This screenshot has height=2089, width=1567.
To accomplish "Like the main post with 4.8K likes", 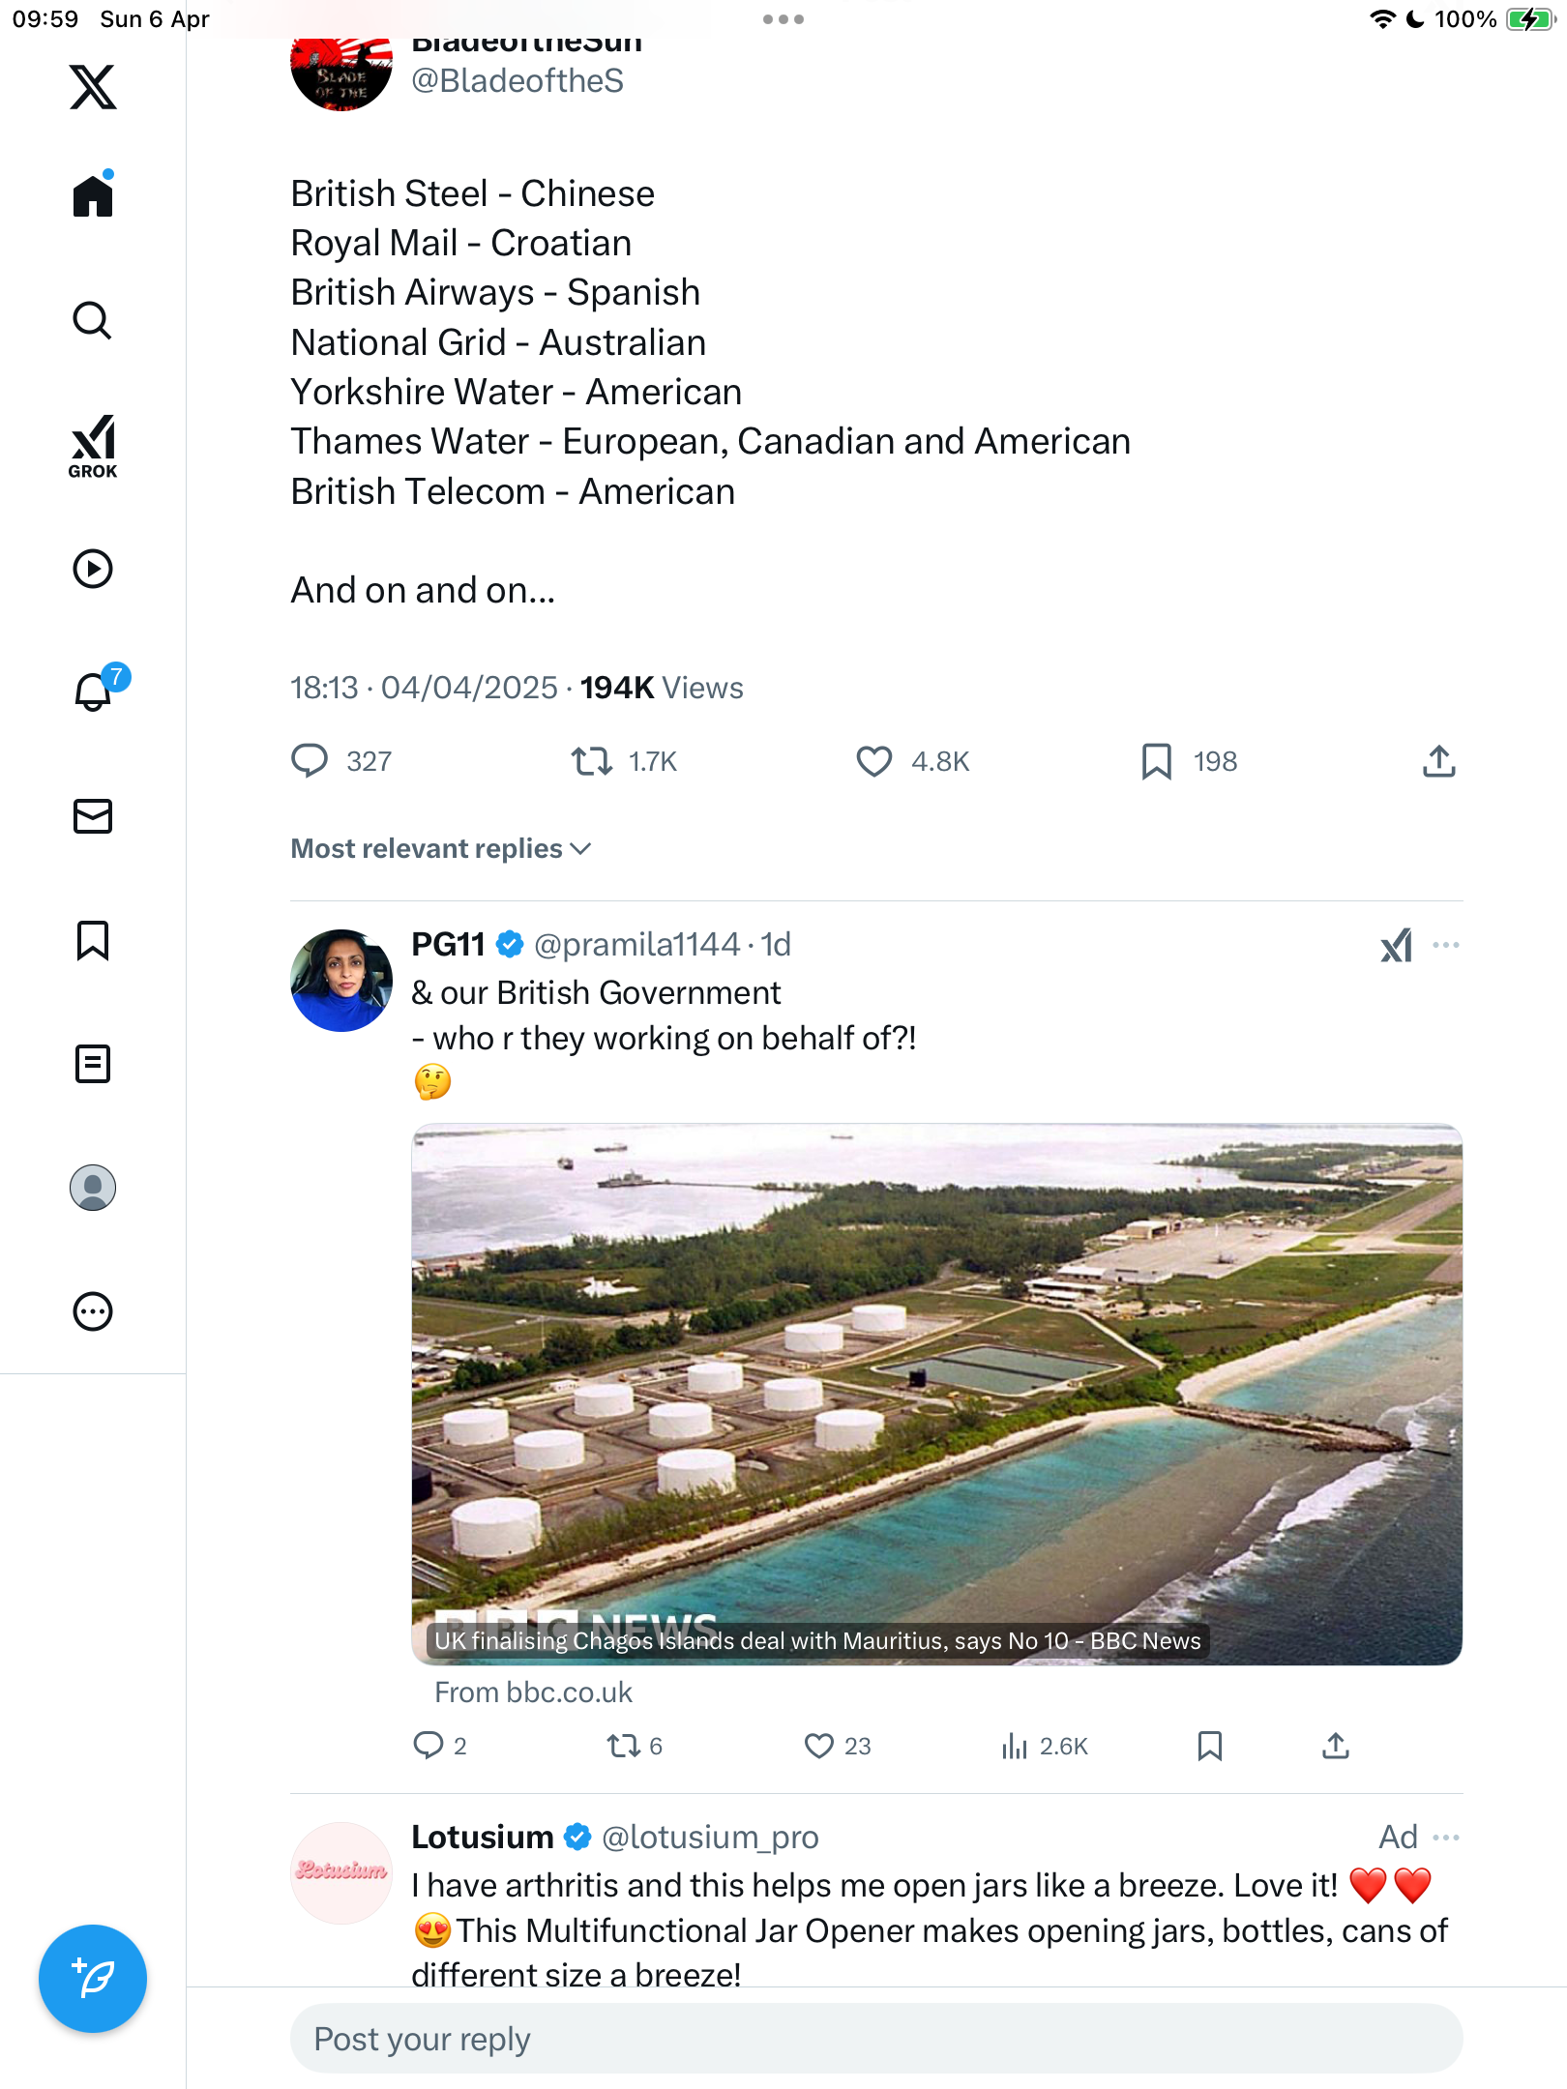I will click(874, 762).
